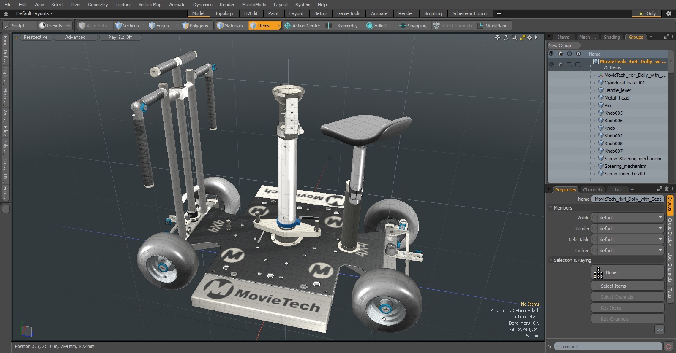
Task: Click the render camera column header icon
Action: coord(561,54)
